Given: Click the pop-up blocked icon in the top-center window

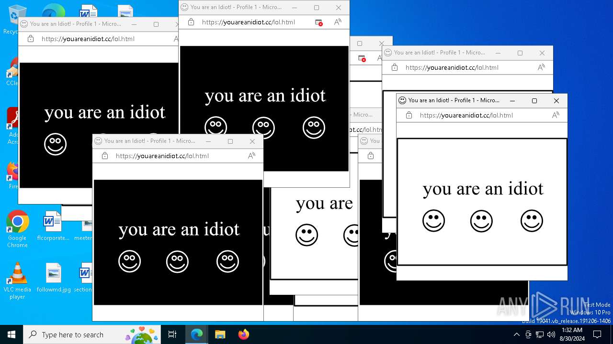Looking at the screenshot, I should click(x=318, y=22).
